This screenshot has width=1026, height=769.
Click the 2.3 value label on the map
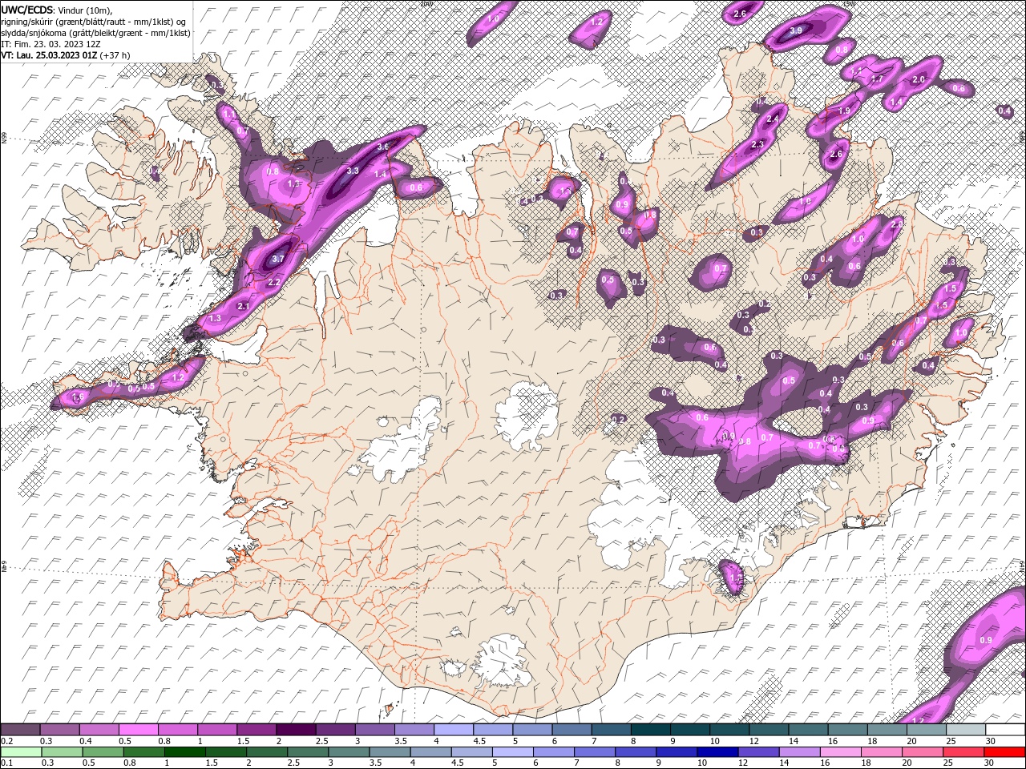pos(757,145)
